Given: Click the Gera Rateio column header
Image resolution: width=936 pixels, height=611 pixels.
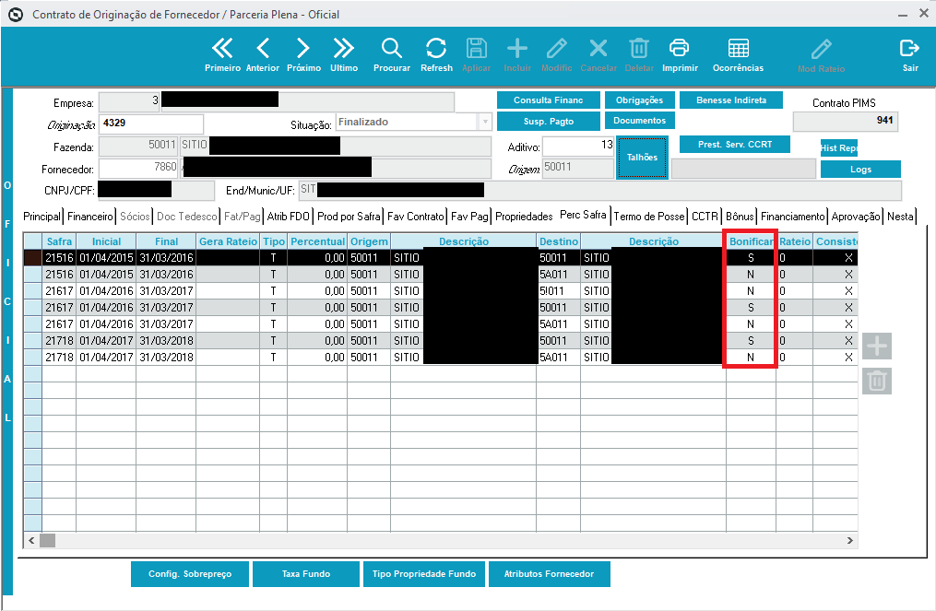Looking at the screenshot, I should coord(228,241).
